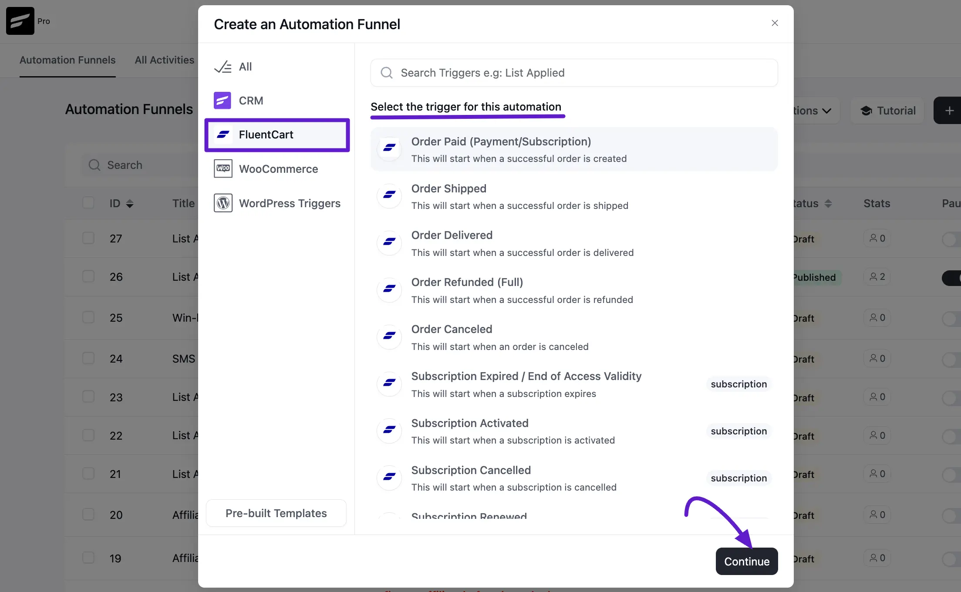This screenshot has height=592, width=961.
Task: Click the subscription tag on Subscription Activated
Action: pyautogui.click(x=739, y=431)
